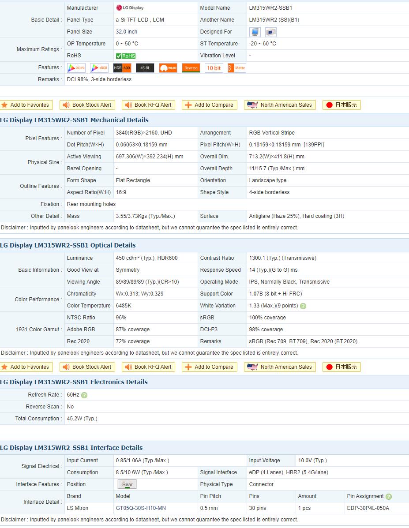Click Rear mounting holes fixation value

[x=91, y=204]
